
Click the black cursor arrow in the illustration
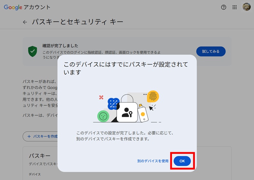151,108
